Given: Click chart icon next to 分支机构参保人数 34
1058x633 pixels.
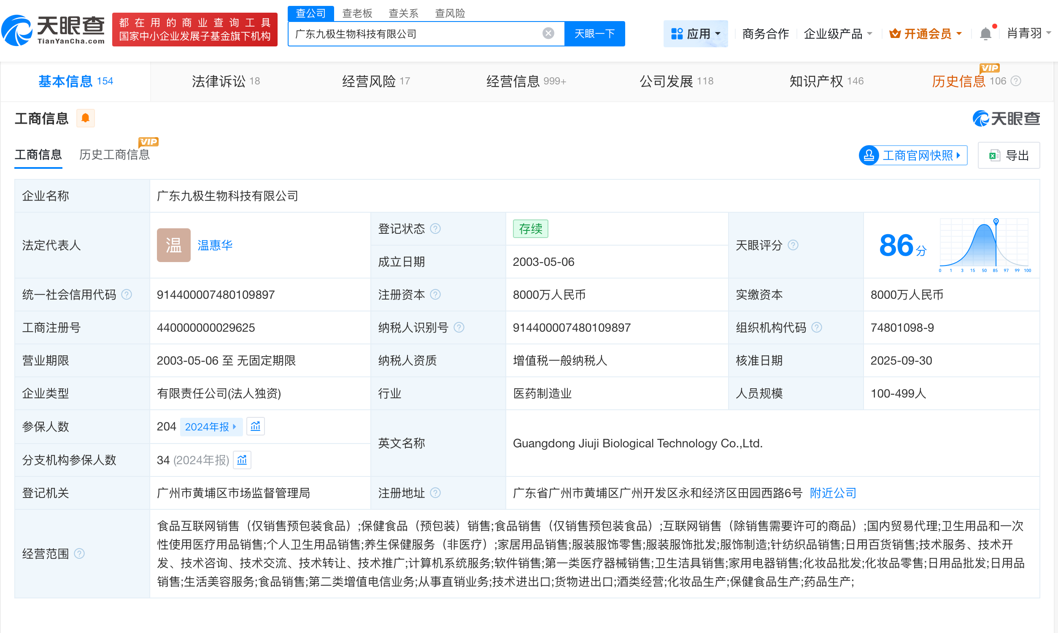Looking at the screenshot, I should click(242, 460).
